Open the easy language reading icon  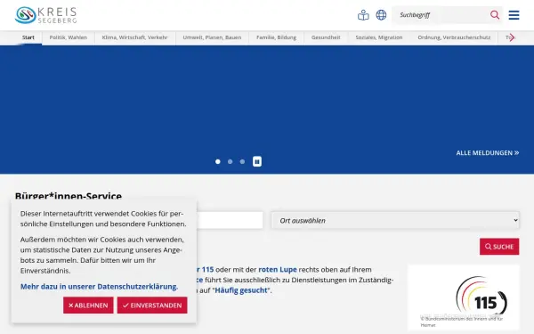pyautogui.click(x=363, y=15)
